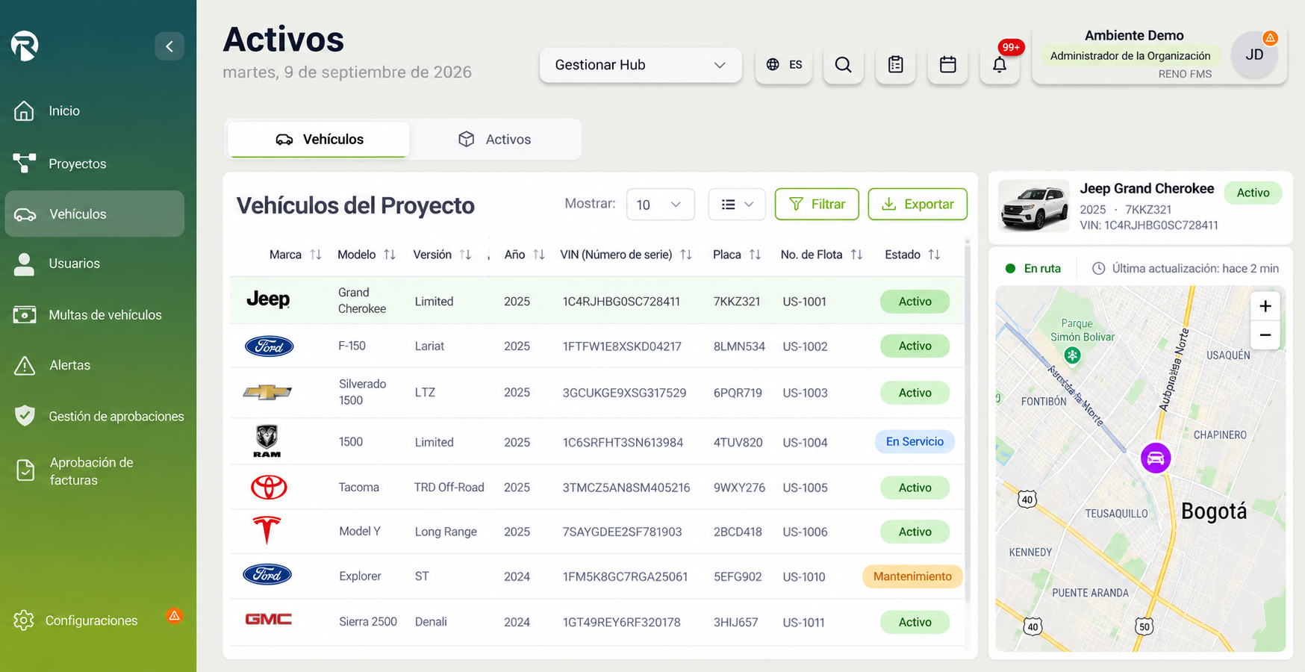Open Configuraciones in the sidebar

click(x=95, y=620)
